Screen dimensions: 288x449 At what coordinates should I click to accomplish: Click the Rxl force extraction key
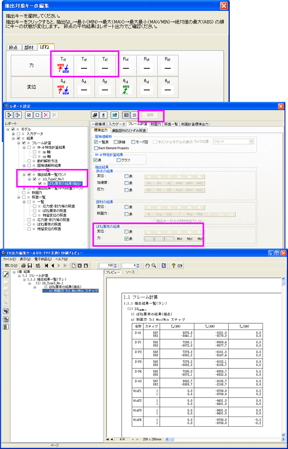[x=126, y=68]
